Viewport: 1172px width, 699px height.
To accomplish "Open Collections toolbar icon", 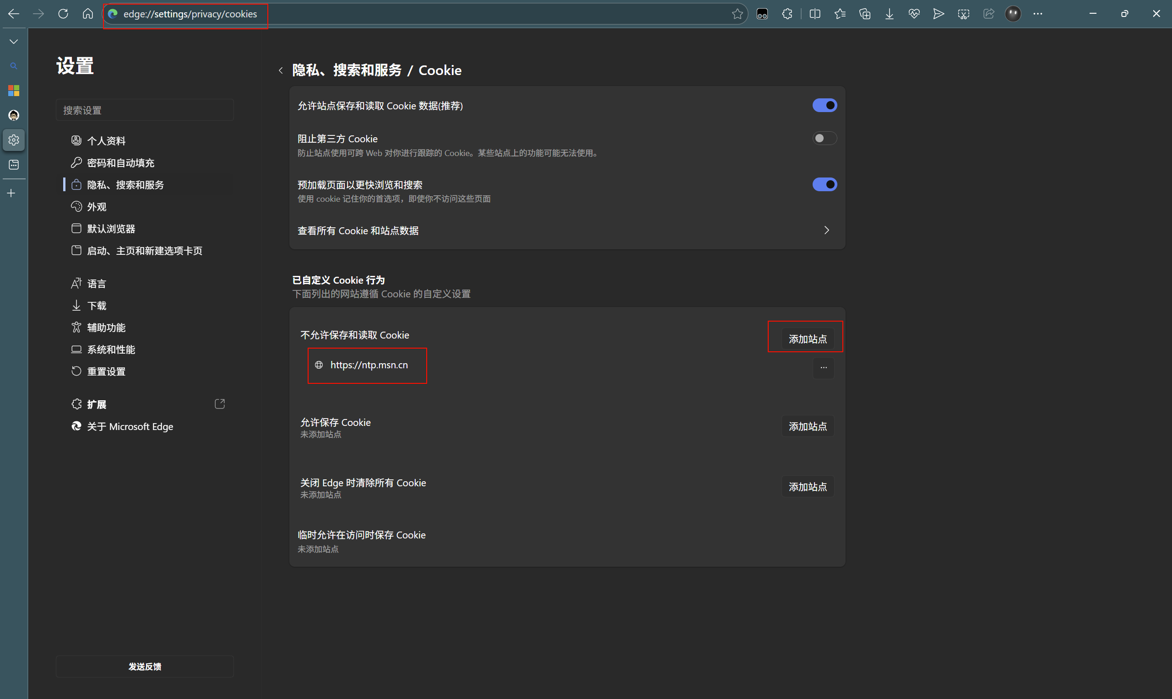I will point(865,14).
